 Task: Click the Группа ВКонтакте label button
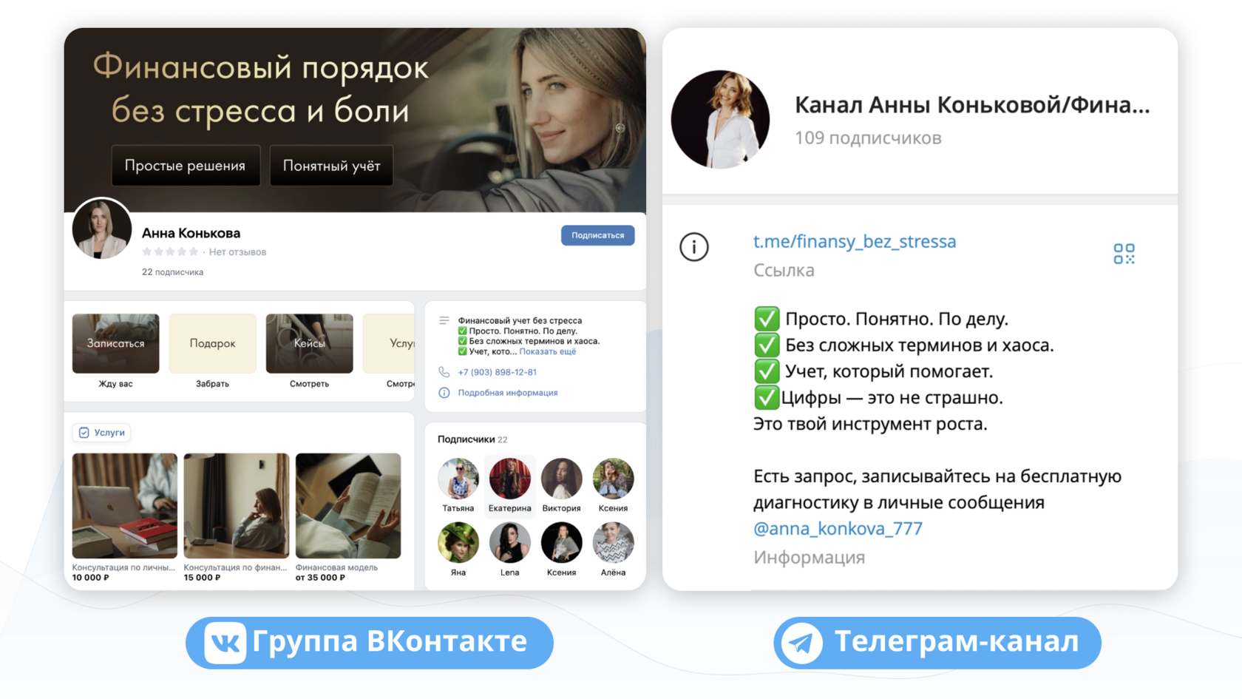[370, 642]
